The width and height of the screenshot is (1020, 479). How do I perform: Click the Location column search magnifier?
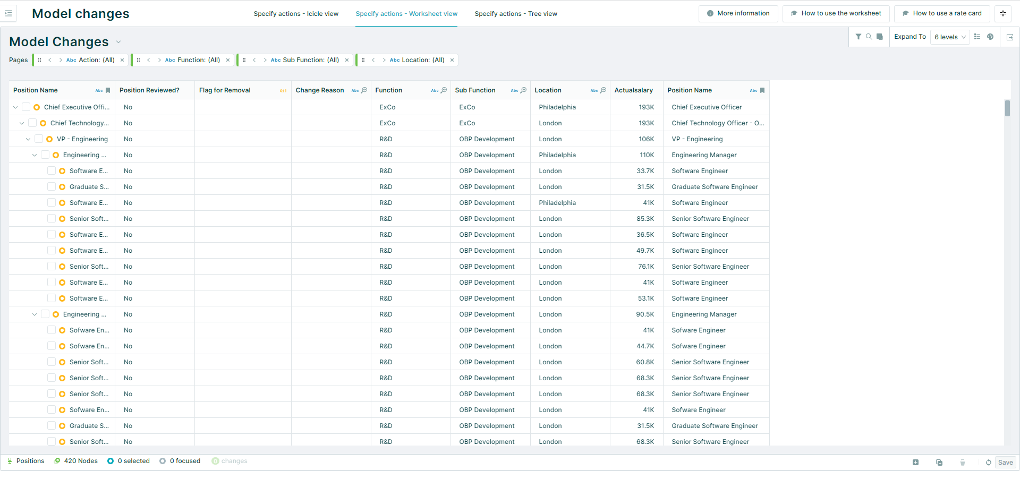[x=603, y=90]
